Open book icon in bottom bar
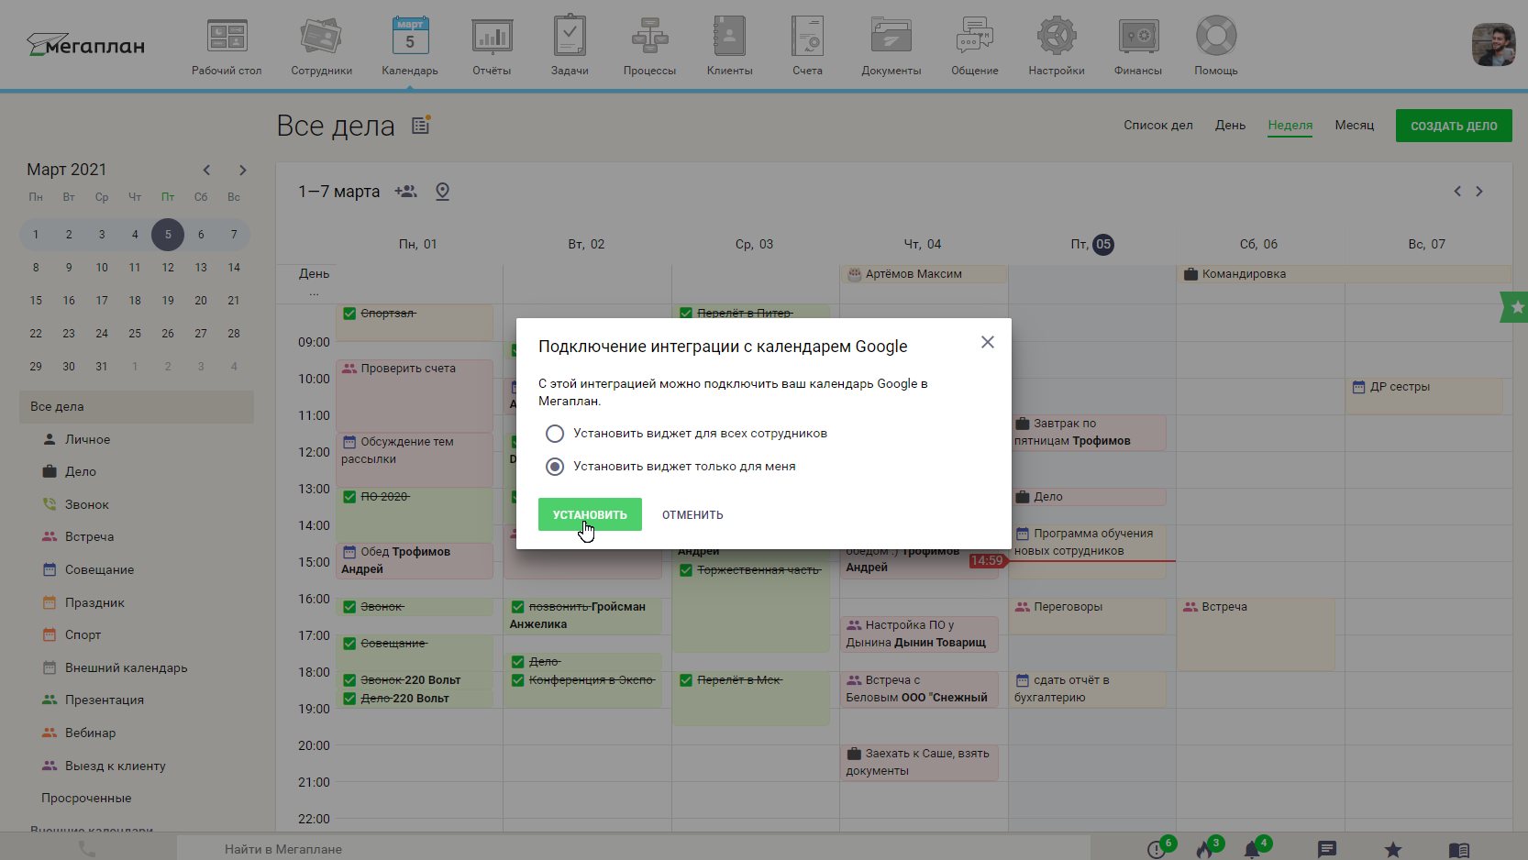The width and height of the screenshot is (1528, 860). [1459, 850]
